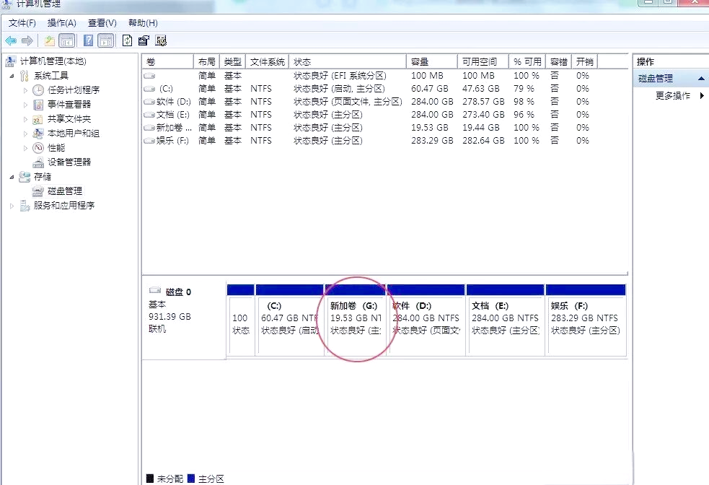Click the Up one level folder icon

(49, 40)
